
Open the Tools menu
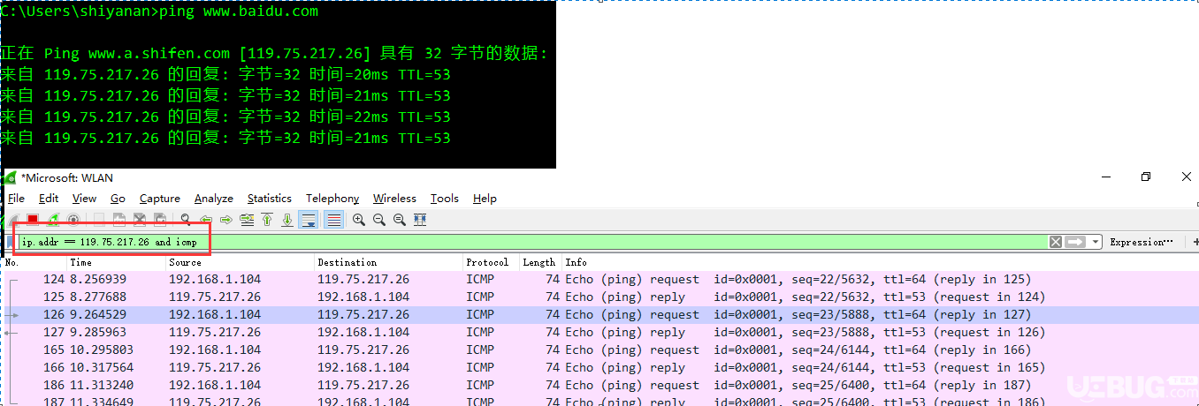click(x=445, y=199)
